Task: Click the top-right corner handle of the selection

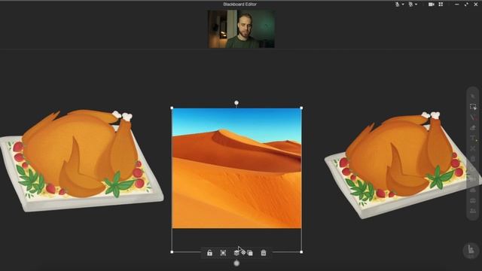Action: click(x=301, y=108)
